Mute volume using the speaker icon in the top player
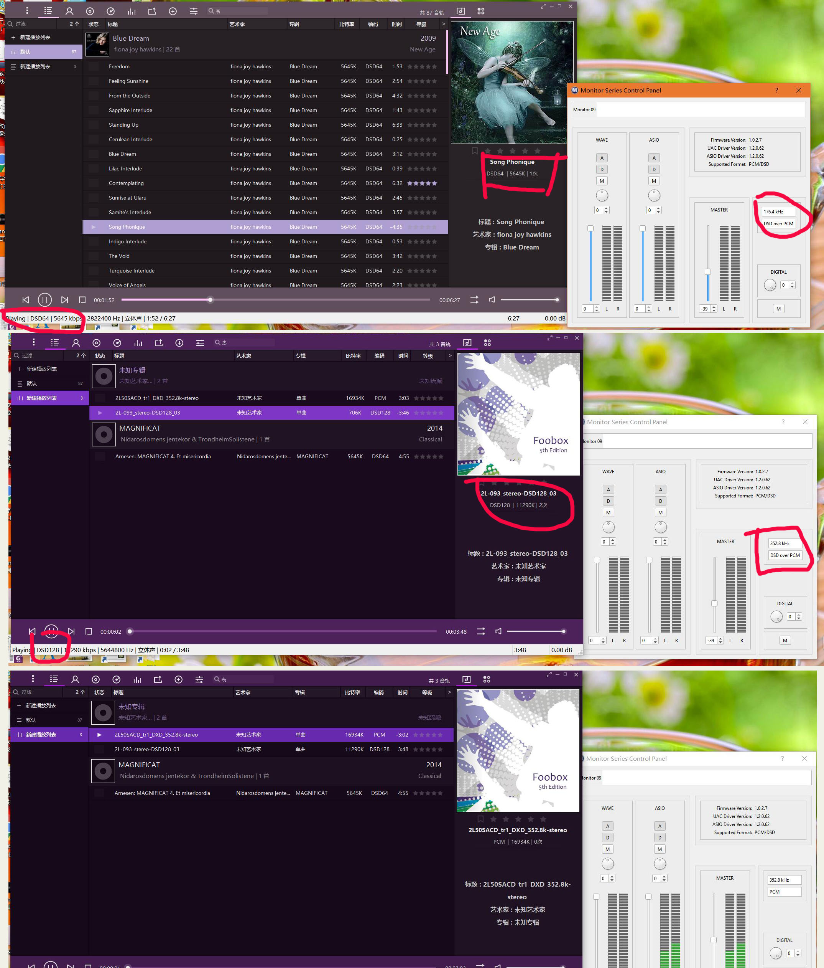The image size is (824, 968). 492,299
